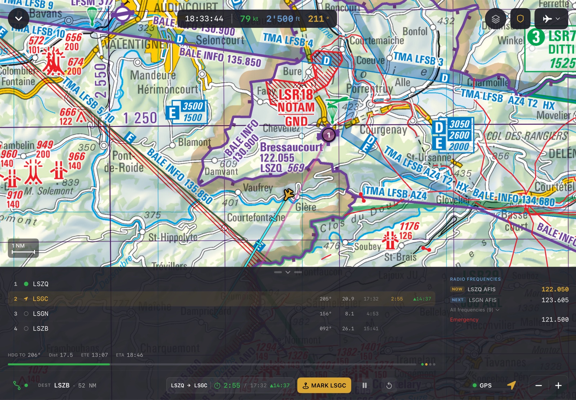Viewport: 576px width, 400px height.
Task: Select the aircraft position icon on the map
Action: tap(288, 194)
